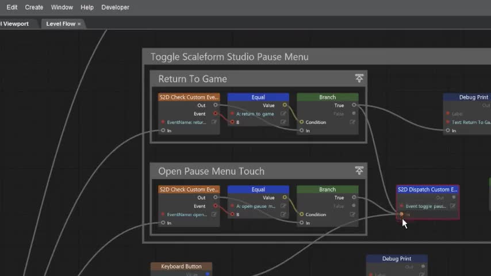This screenshot has width=491, height=276.
Task: Select the Equal node in Open Pause Menu Touch
Action: pos(258,190)
